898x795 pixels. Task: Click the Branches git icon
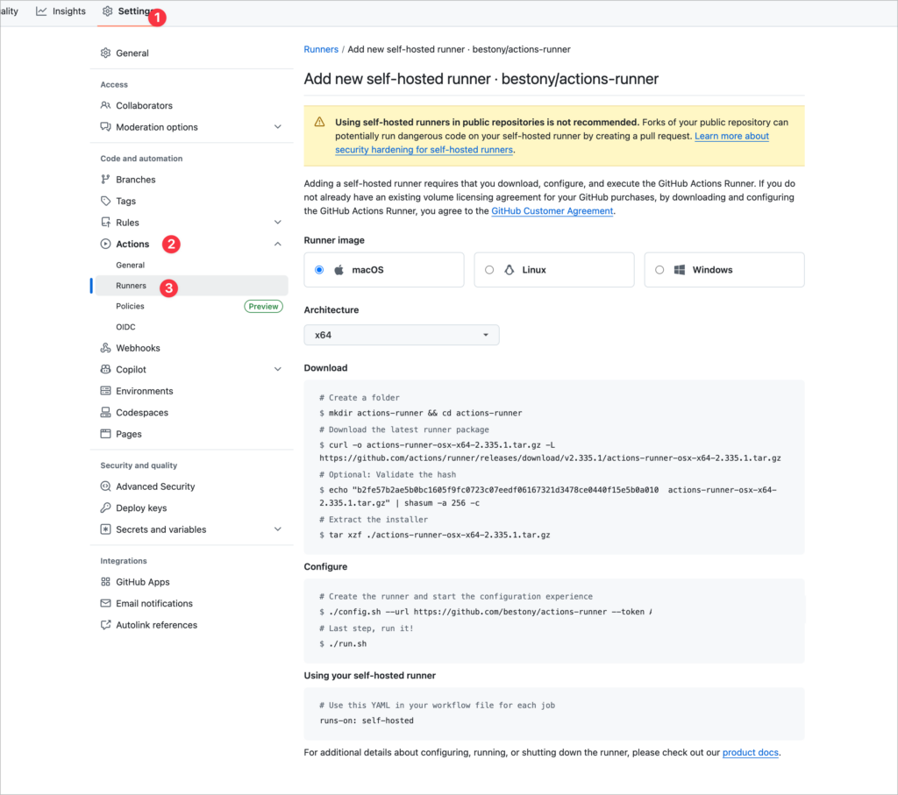105,179
